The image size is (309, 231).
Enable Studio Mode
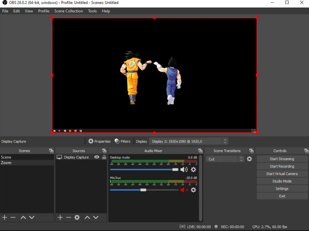(x=282, y=181)
